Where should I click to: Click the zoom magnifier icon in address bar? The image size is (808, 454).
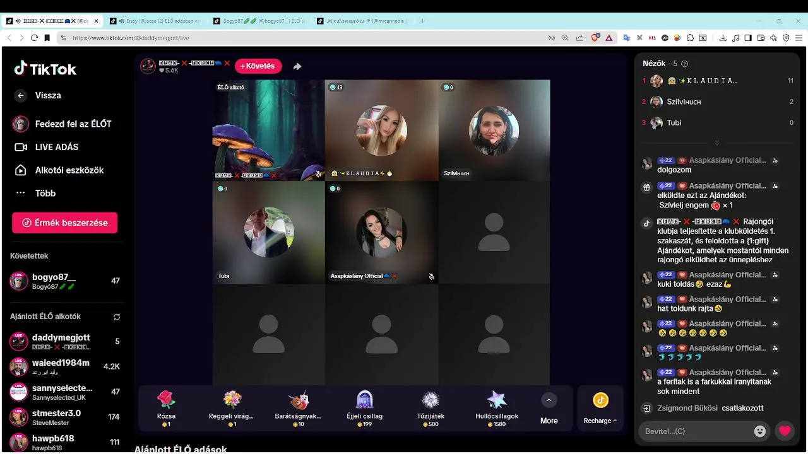coord(565,38)
